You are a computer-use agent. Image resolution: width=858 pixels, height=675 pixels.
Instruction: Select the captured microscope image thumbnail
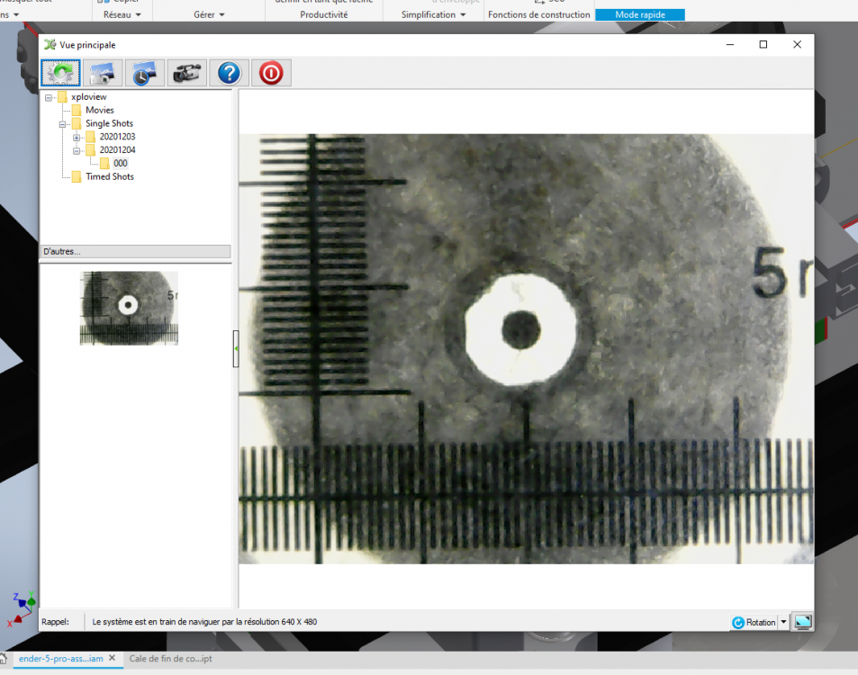tap(129, 308)
